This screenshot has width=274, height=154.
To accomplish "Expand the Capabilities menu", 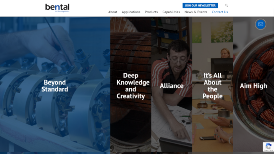I will pyautogui.click(x=171, y=12).
